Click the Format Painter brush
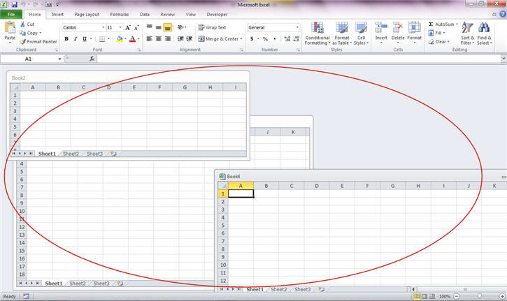 pyautogui.click(x=22, y=42)
